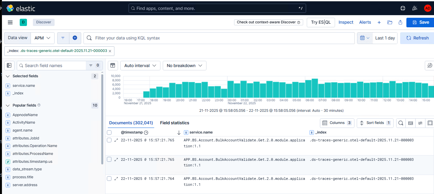Check the select-all rows checkbox in header

pyautogui.click(x=109, y=133)
